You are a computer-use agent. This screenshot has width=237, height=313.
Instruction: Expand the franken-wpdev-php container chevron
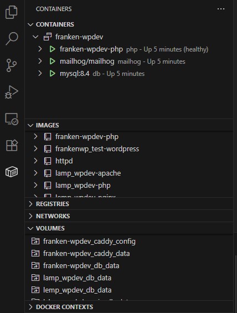coord(40,49)
